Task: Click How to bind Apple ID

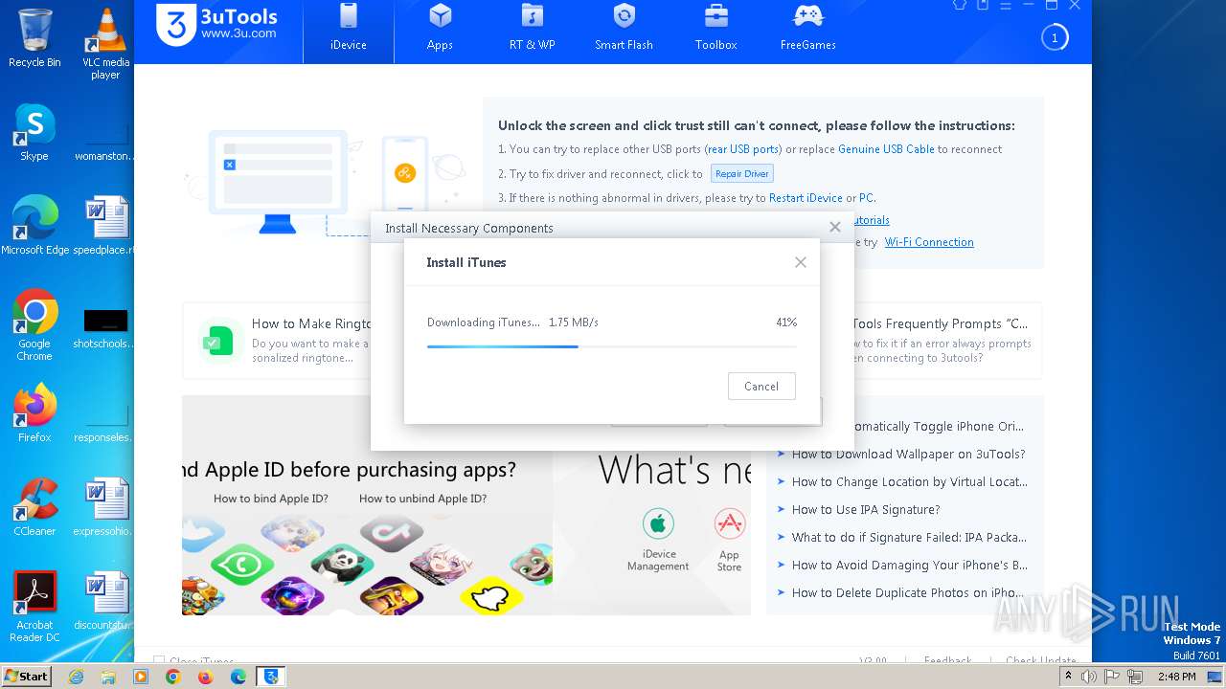Action: [271, 499]
